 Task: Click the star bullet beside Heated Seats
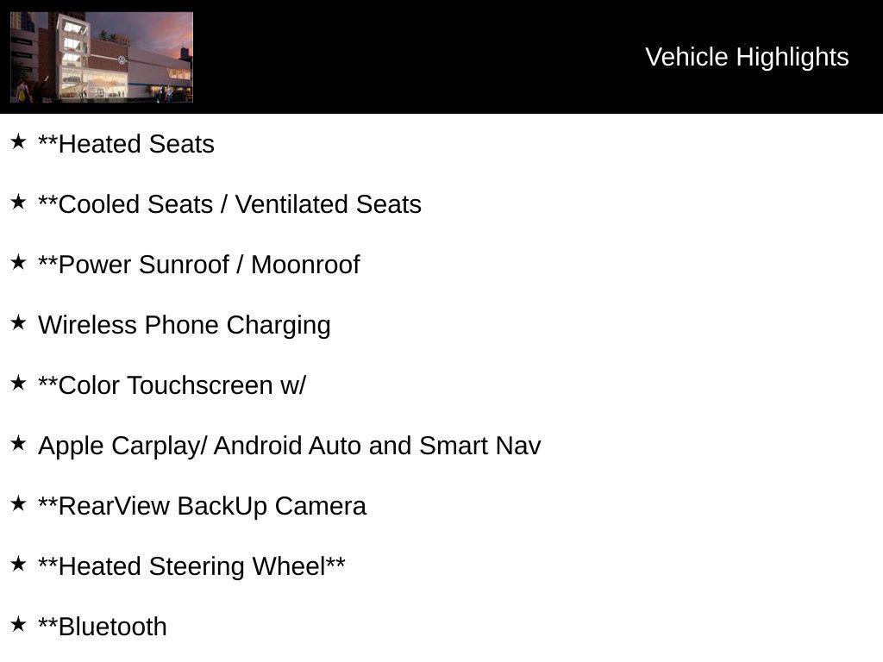tap(18, 141)
